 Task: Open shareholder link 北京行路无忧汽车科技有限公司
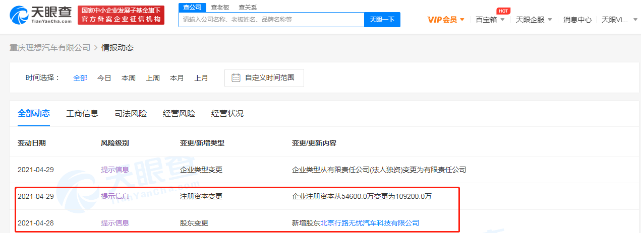coord(370,222)
